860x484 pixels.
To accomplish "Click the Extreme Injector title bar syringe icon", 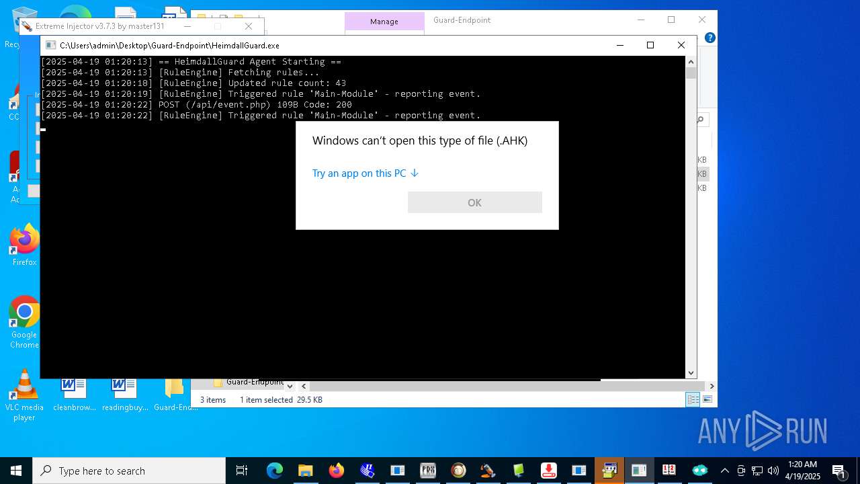I will tap(26, 26).
